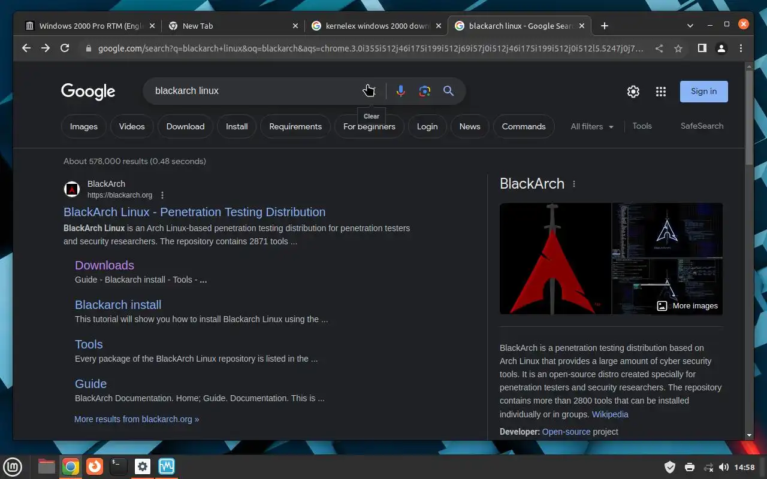Open the three-dot menu beside blackarch.org result
767x479 pixels.
click(x=162, y=195)
